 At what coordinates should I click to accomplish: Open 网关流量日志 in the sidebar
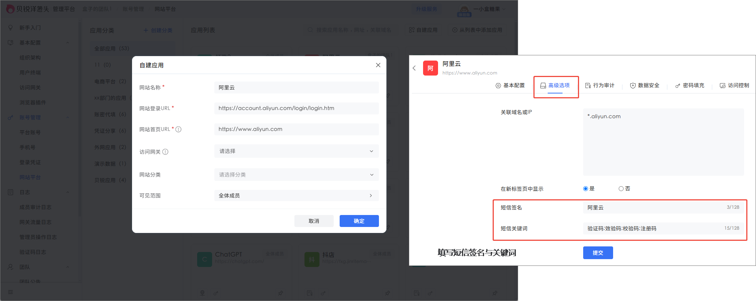tap(36, 222)
